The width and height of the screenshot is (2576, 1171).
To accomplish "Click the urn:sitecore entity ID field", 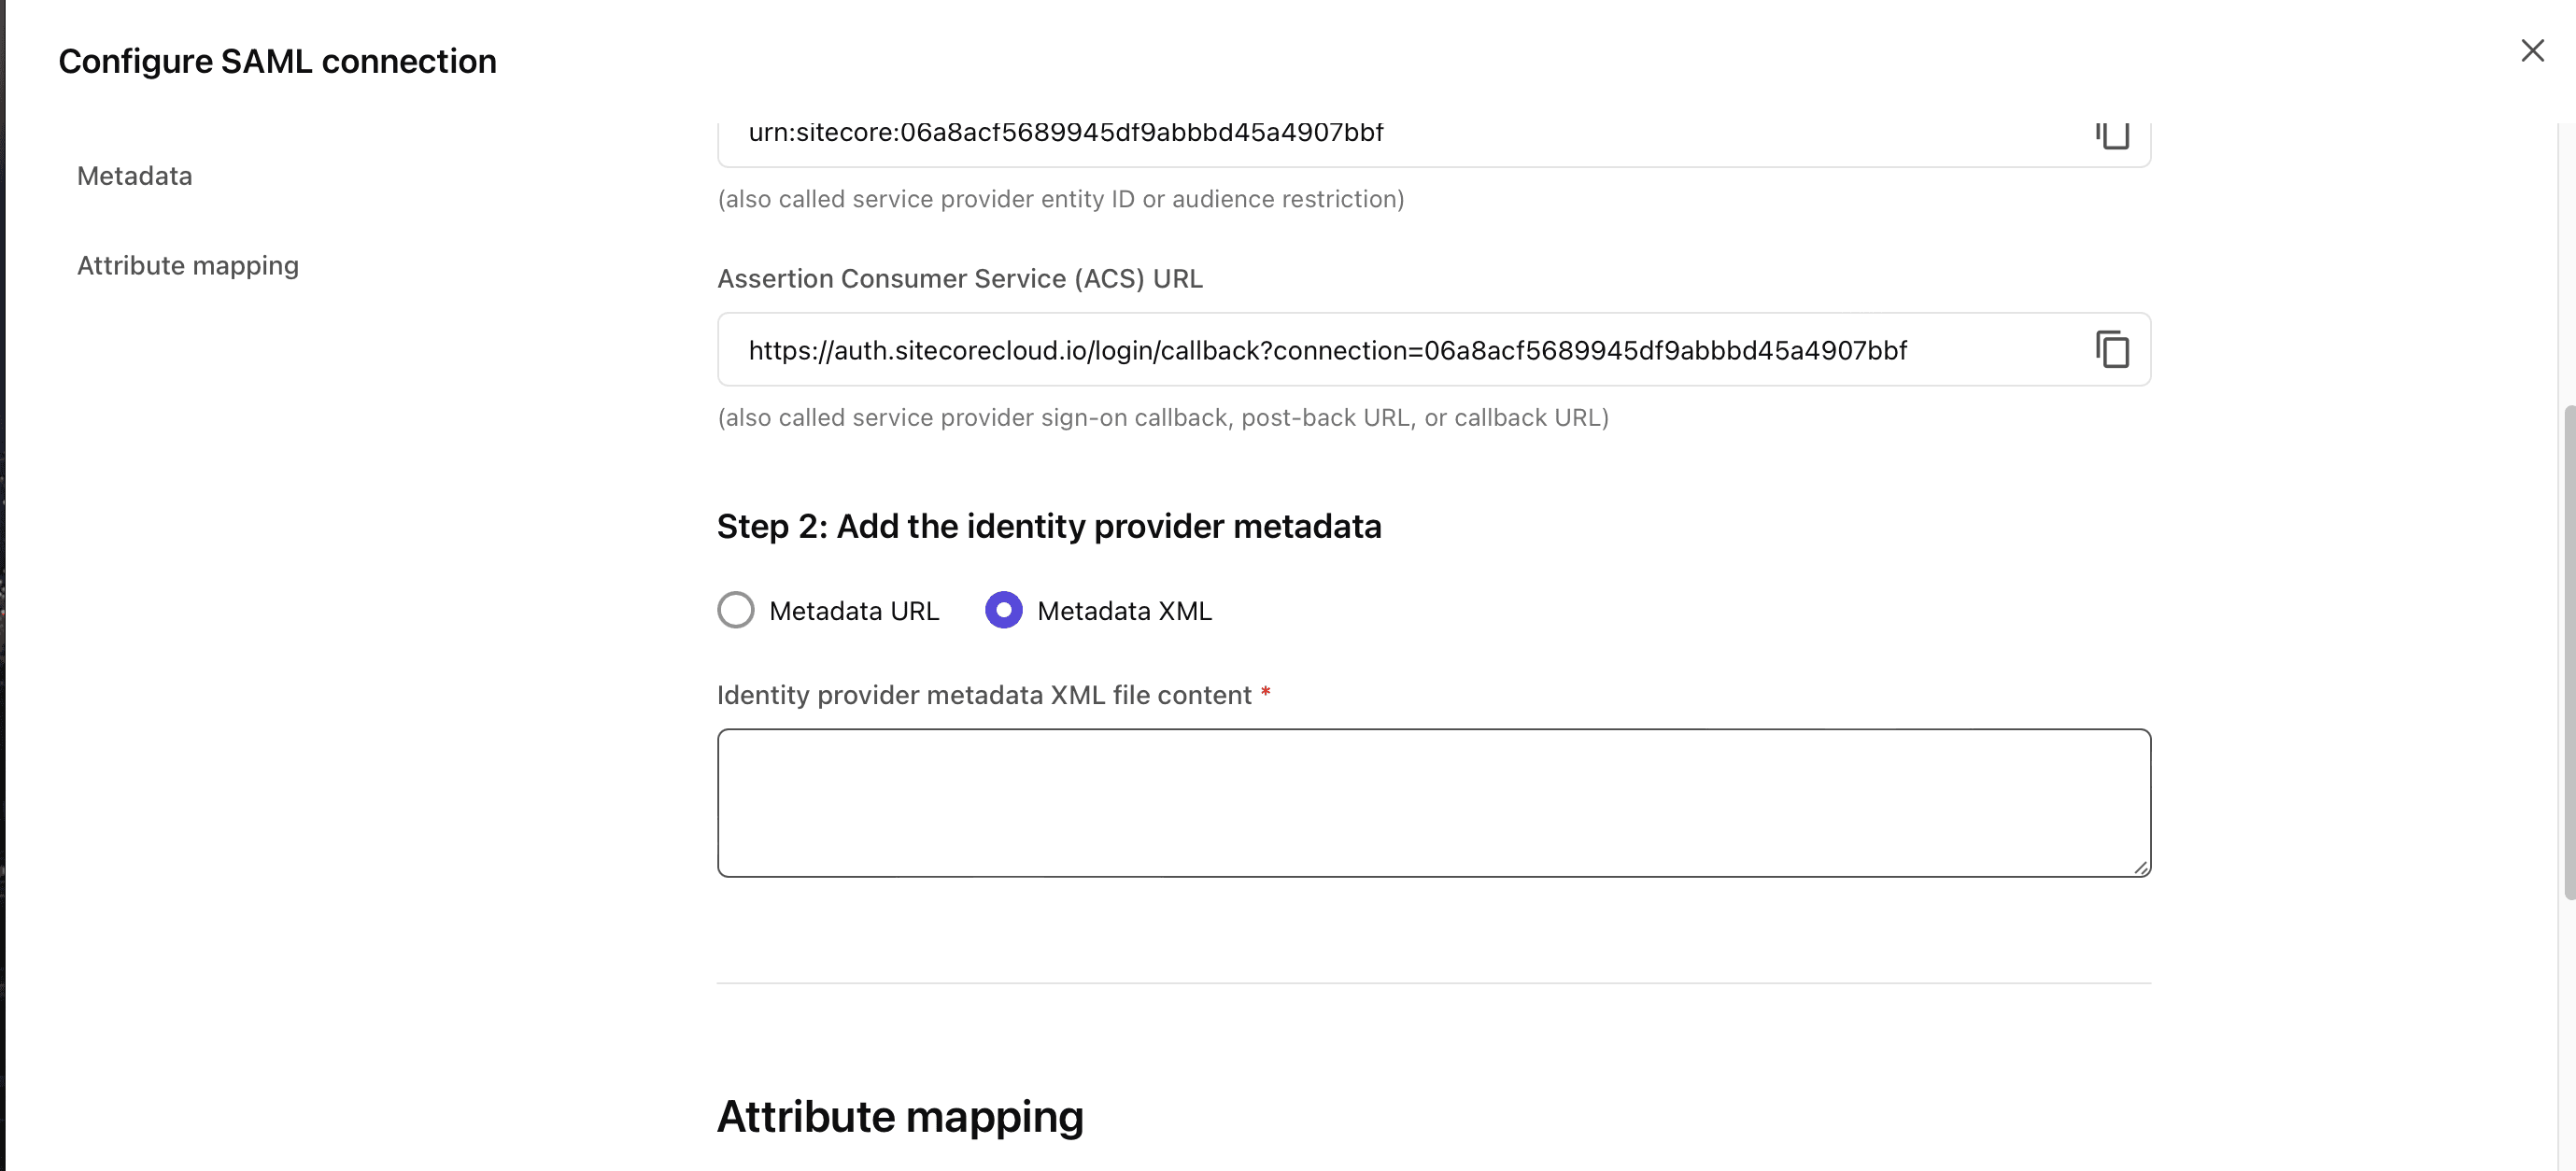I will [1400, 135].
